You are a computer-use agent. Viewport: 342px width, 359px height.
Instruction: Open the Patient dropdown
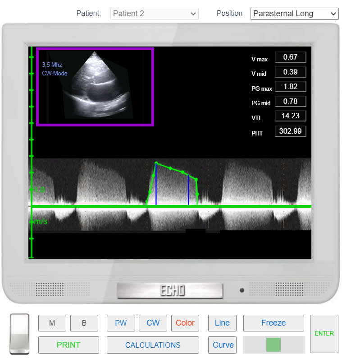(154, 14)
